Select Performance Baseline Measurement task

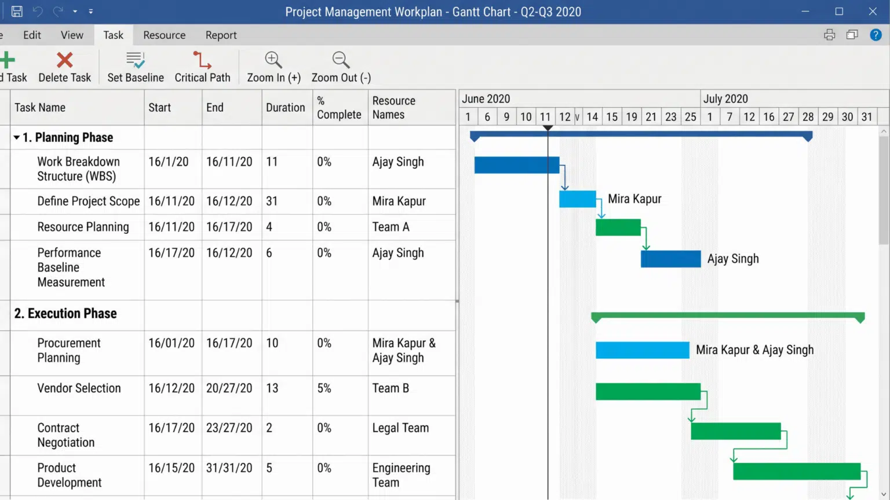coord(71,267)
